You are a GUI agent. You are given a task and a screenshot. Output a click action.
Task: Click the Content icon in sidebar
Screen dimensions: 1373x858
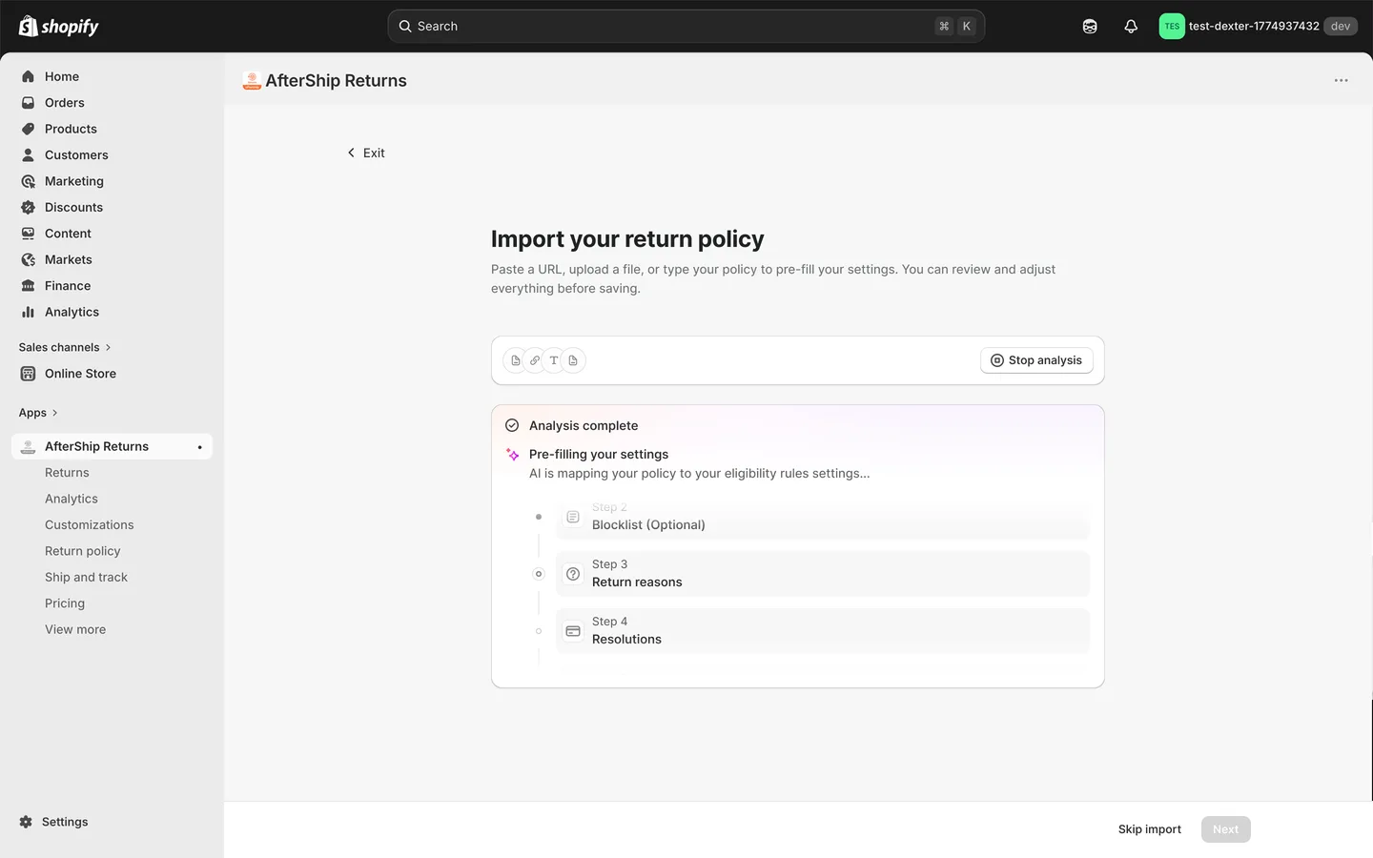coord(29,234)
